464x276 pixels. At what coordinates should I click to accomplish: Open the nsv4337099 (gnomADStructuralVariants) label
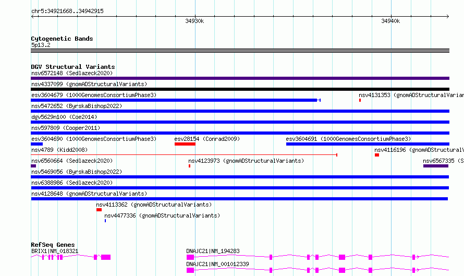pyautogui.click(x=89, y=84)
